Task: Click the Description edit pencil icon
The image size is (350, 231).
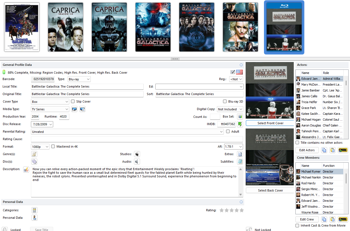Action: (x=26, y=169)
